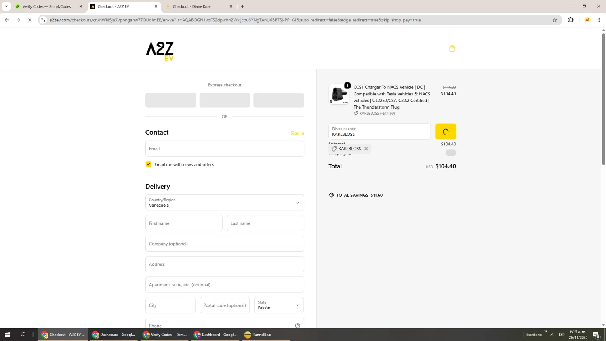Open the Country/Region dropdown
The image size is (606, 341).
225,202
